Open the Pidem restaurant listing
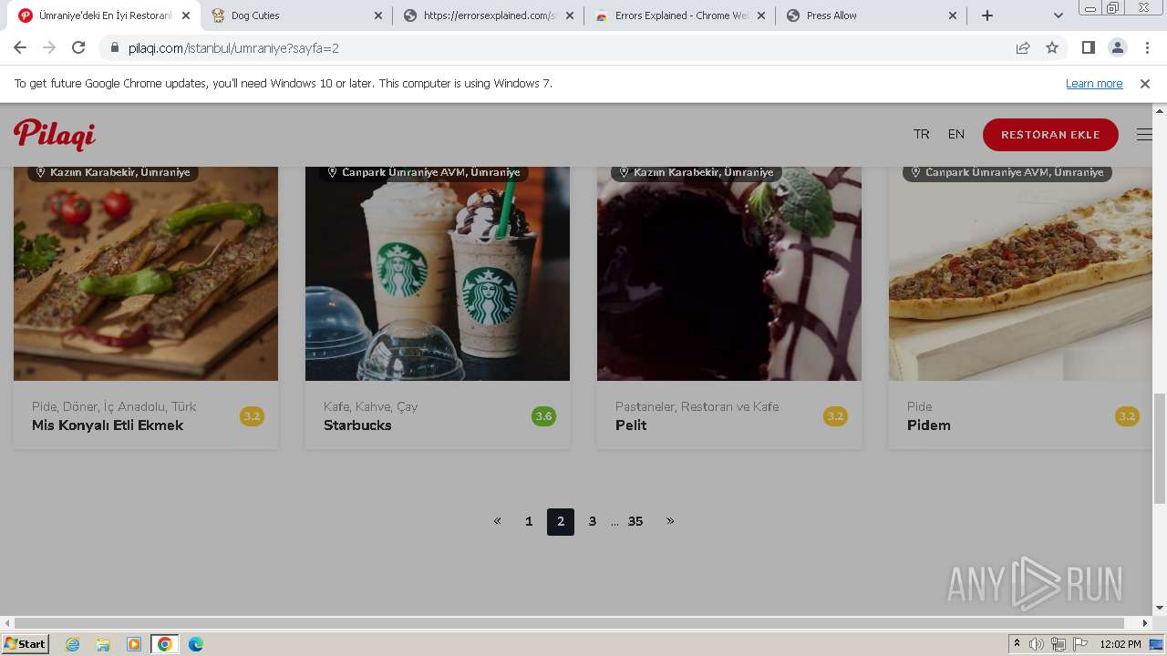This screenshot has height=656, width=1167. point(928,425)
